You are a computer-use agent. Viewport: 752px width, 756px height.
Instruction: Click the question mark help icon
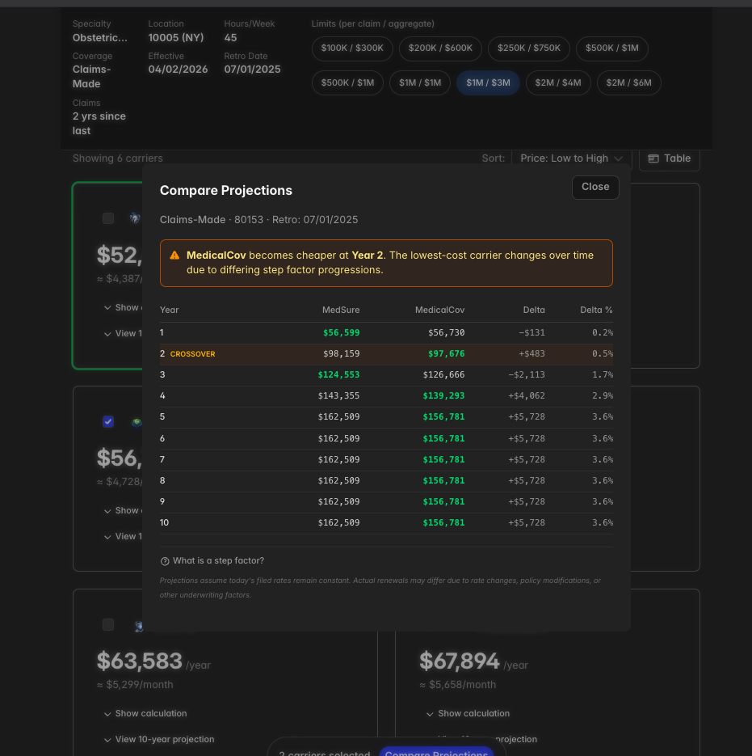coord(165,561)
